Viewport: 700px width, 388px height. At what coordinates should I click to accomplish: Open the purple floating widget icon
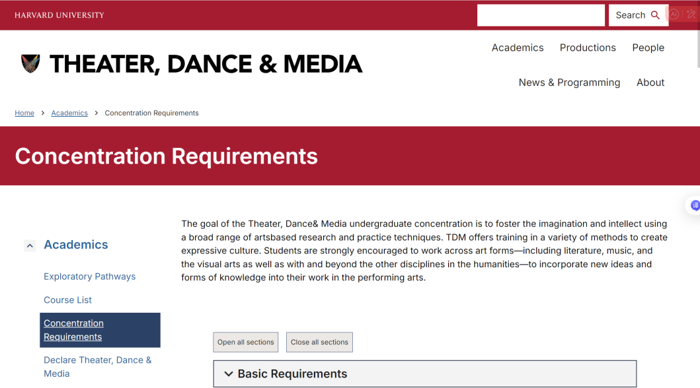click(695, 205)
